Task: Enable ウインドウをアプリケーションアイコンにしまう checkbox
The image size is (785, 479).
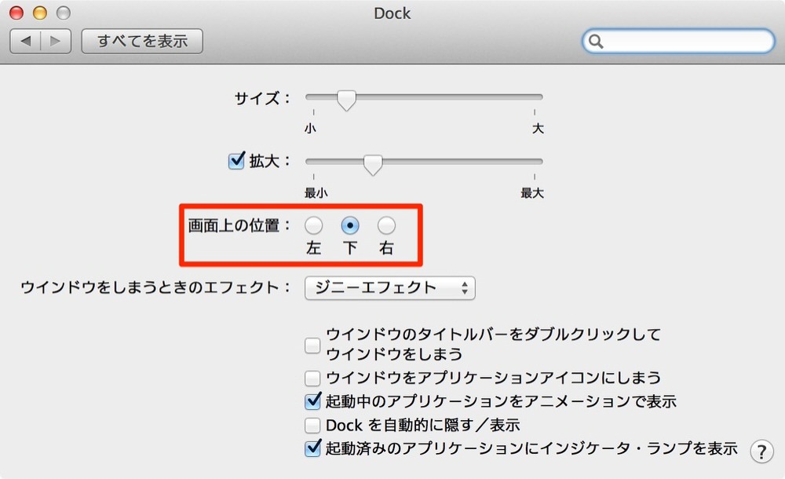Action: point(312,377)
